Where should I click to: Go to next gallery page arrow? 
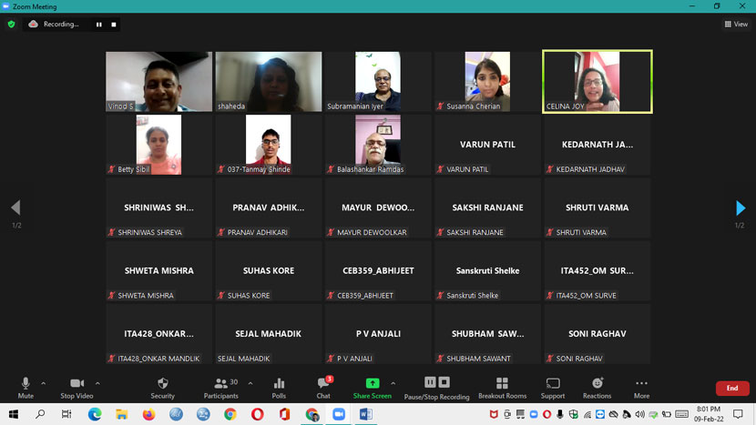[741, 207]
